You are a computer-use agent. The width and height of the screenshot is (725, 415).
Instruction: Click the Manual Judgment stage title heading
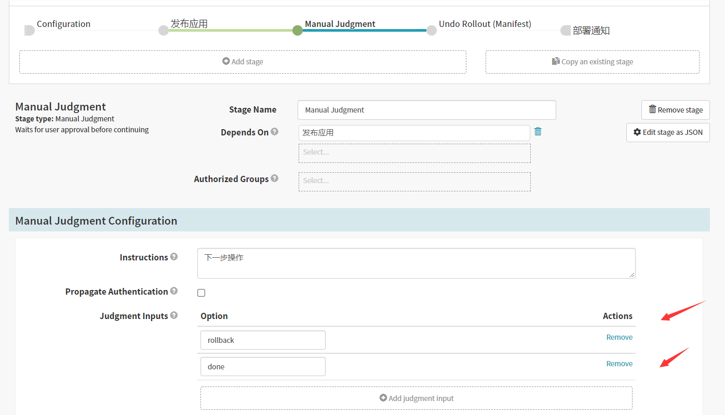point(60,107)
